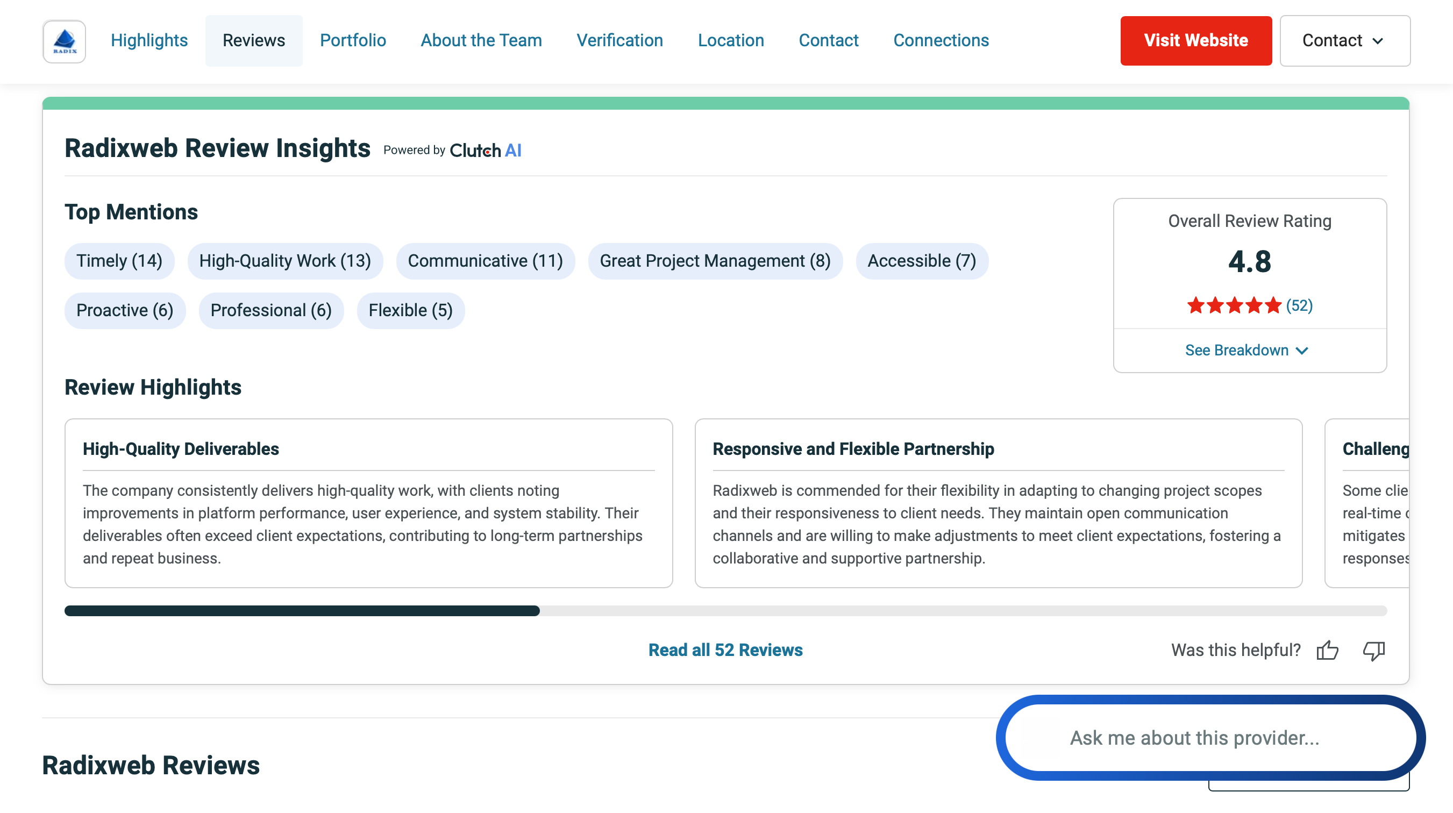Click the Was this helpful? text
This screenshot has height=813, width=1453.
(1236, 650)
